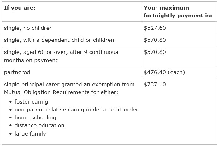
Task: Click the "distance education" list item
Action: pyautogui.click(x=39, y=125)
